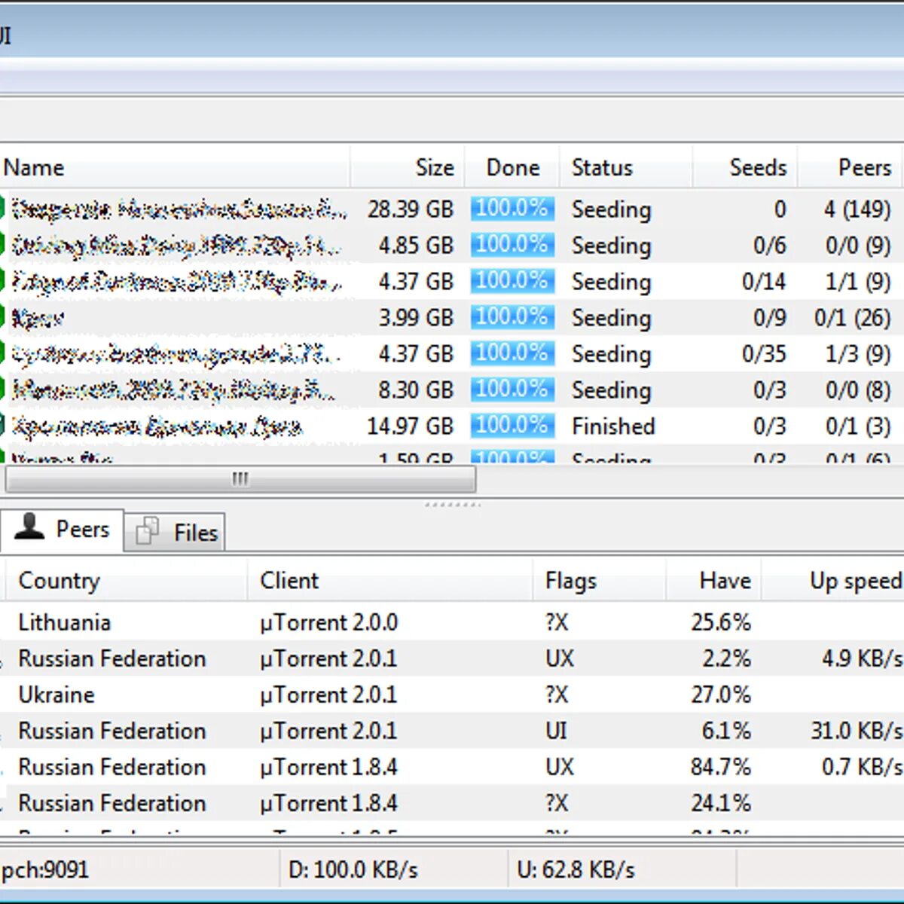Click progress bar of the 14.97 GB Finished torrent
This screenshot has height=904, width=904.
coord(512,425)
